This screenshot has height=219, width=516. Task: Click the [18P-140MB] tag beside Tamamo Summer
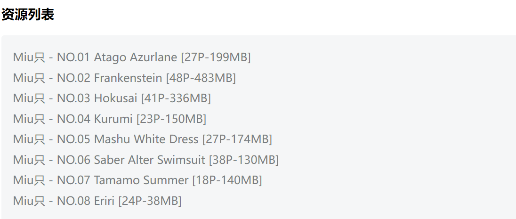tap(227, 180)
